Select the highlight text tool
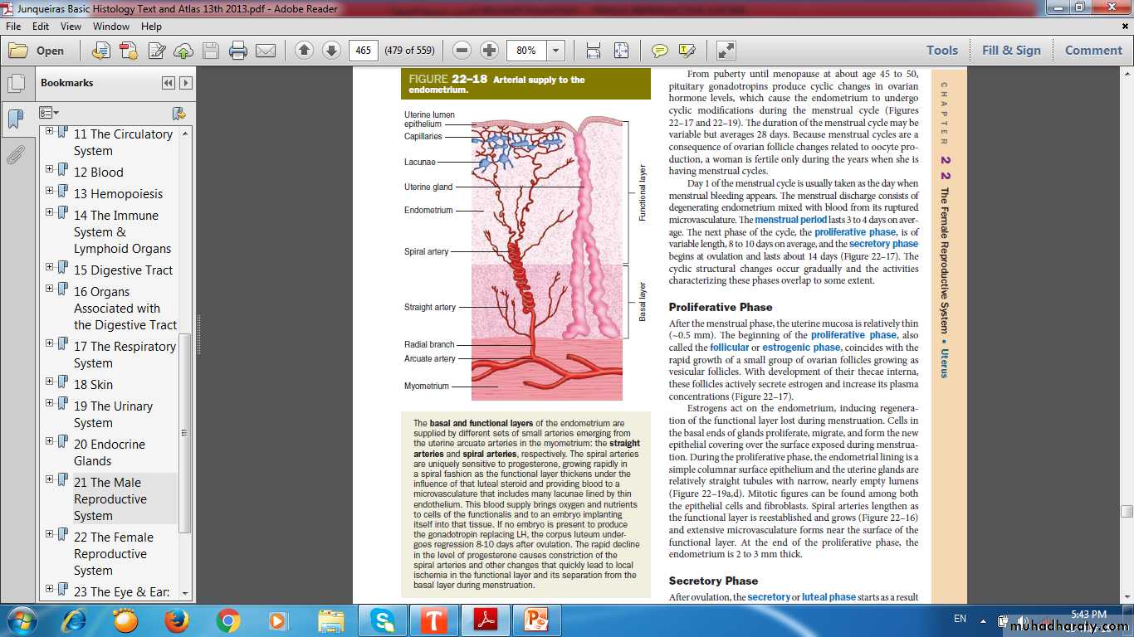The width and height of the screenshot is (1134, 637). (687, 51)
